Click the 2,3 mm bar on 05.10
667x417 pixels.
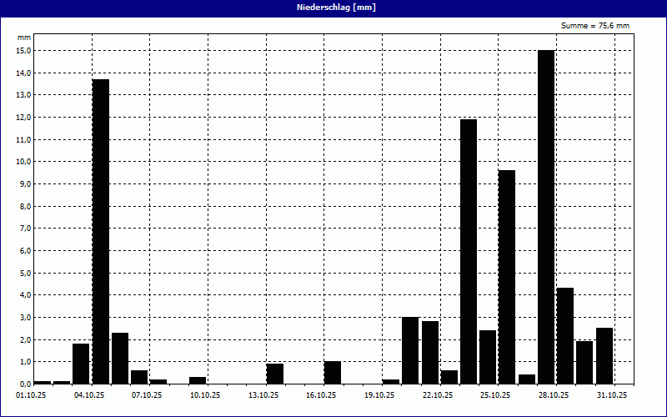[x=120, y=359]
